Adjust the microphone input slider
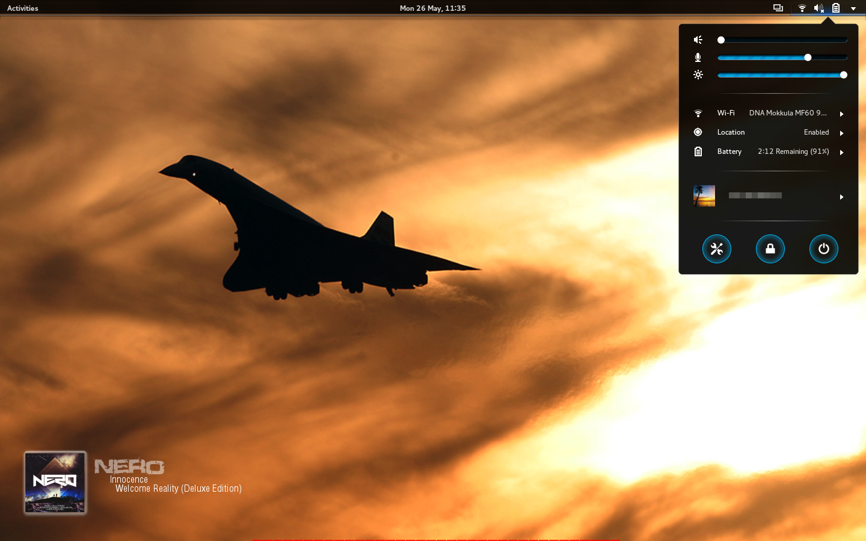This screenshot has width=866, height=541. (x=782, y=57)
